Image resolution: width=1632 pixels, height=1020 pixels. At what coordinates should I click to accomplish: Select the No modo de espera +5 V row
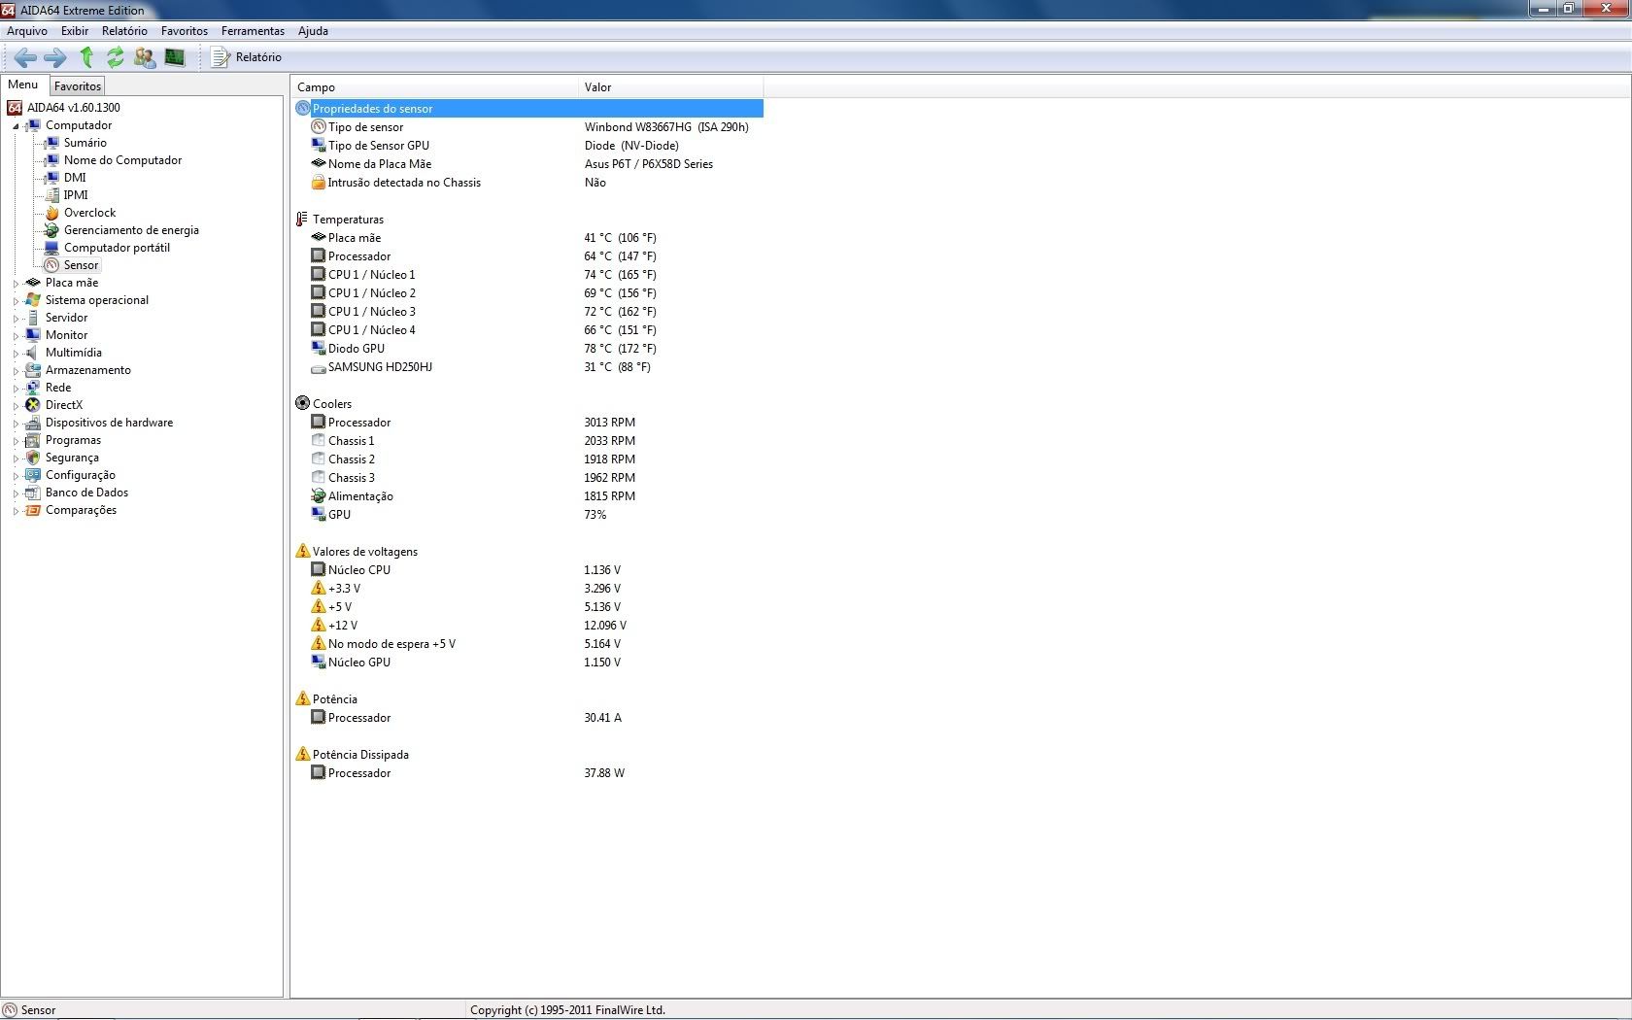(x=528, y=644)
